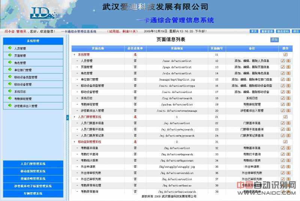Click the 添加 button above the table

pyautogui.click(x=274, y=40)
